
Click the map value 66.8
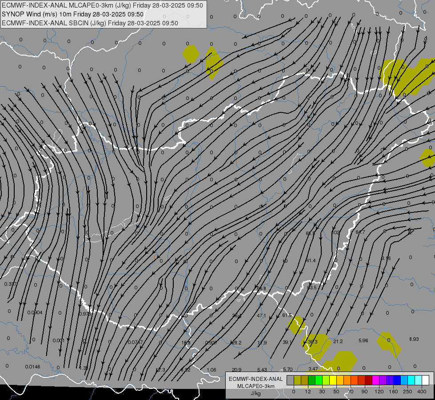pyautogui.click(x=261, y=288)
